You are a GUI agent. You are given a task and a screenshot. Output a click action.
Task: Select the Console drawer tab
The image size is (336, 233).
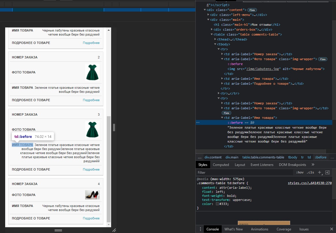tap(212, 229)
